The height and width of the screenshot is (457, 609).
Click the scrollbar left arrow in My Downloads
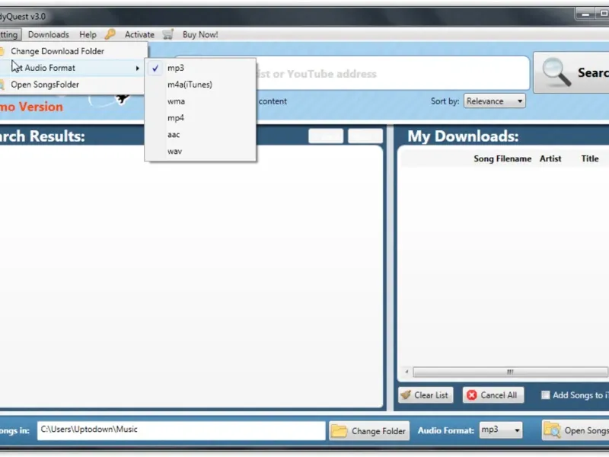click(407, 372)
